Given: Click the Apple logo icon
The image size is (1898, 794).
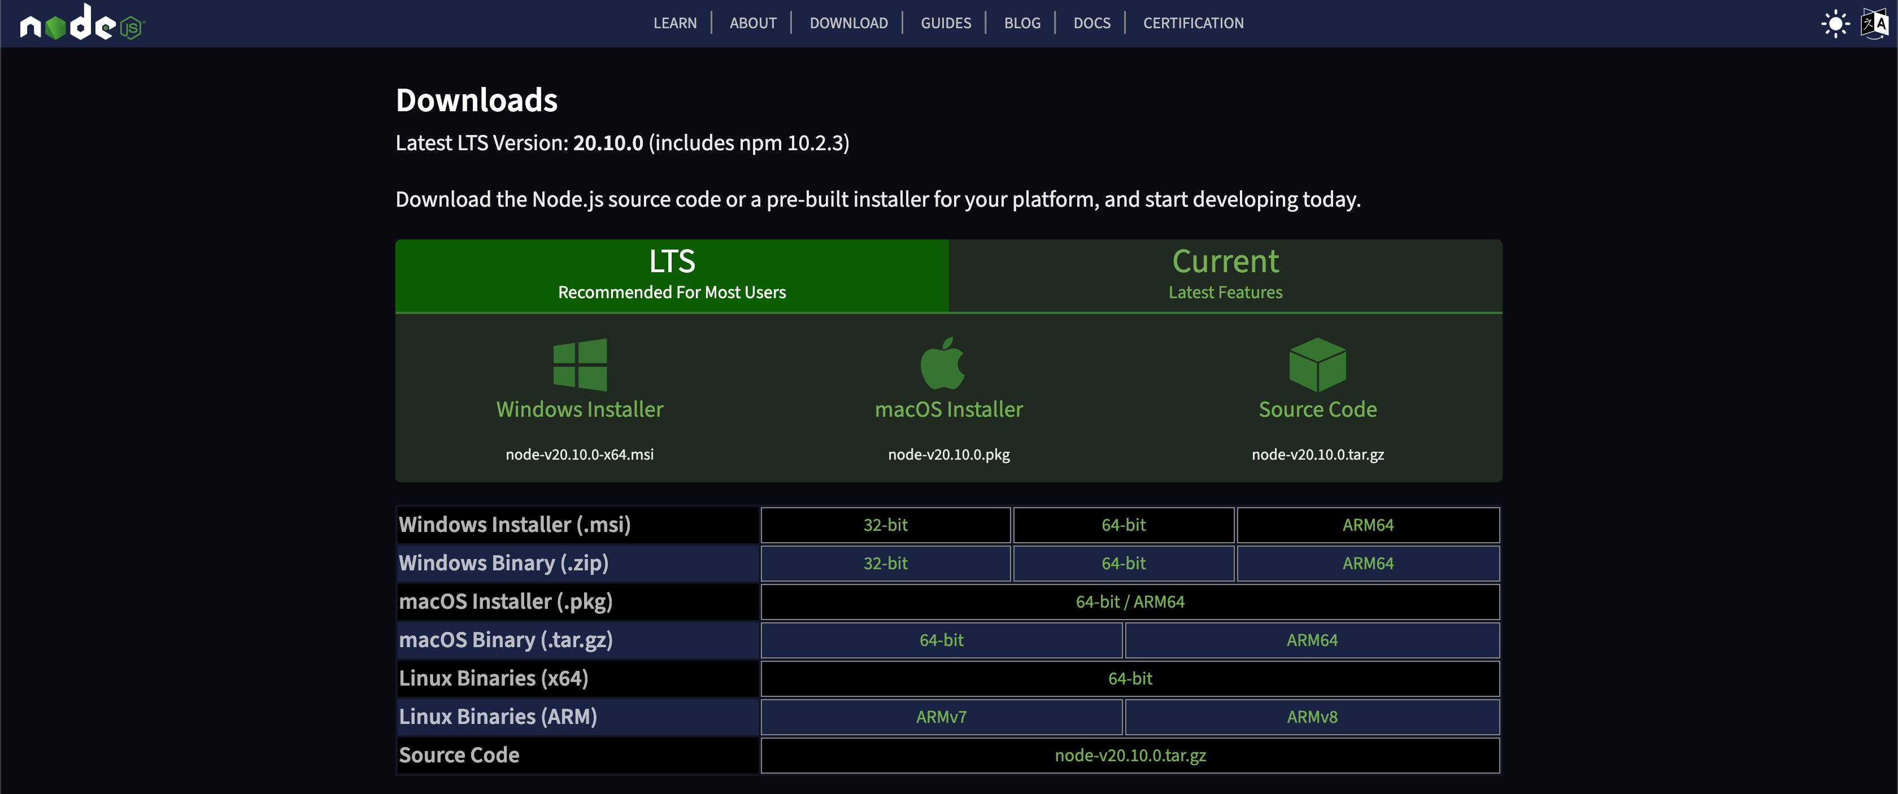Looking at the screenshot, I should [x=942, y=363].
